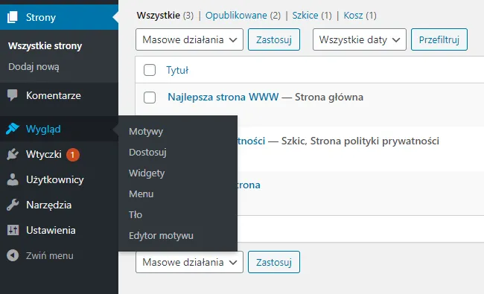Go to Wszystkie strony submenu item
The width and height of the screenshot is (484, 294).
point(45,46)
